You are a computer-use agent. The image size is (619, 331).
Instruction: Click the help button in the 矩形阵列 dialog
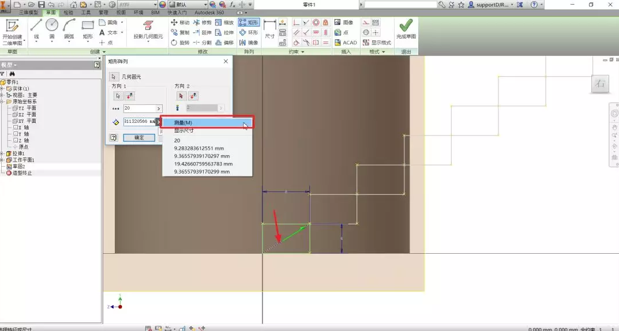point(114,137)
